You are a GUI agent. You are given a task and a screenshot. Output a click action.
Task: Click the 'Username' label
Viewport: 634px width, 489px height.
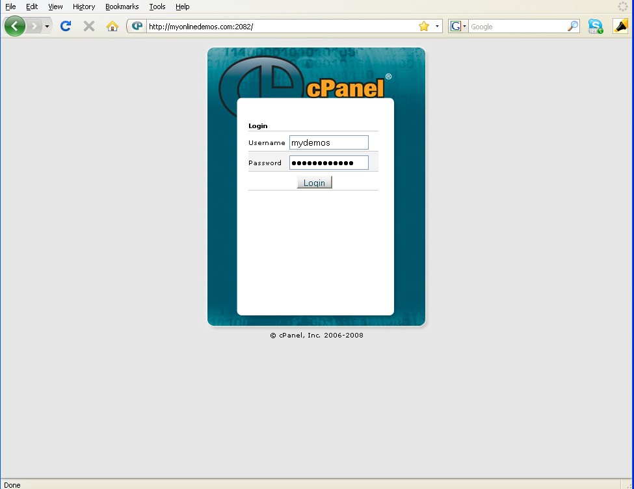coord(267,143)
